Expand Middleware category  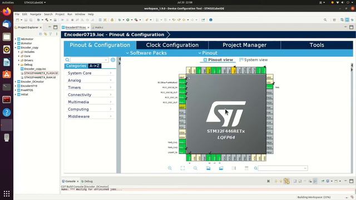90,116
